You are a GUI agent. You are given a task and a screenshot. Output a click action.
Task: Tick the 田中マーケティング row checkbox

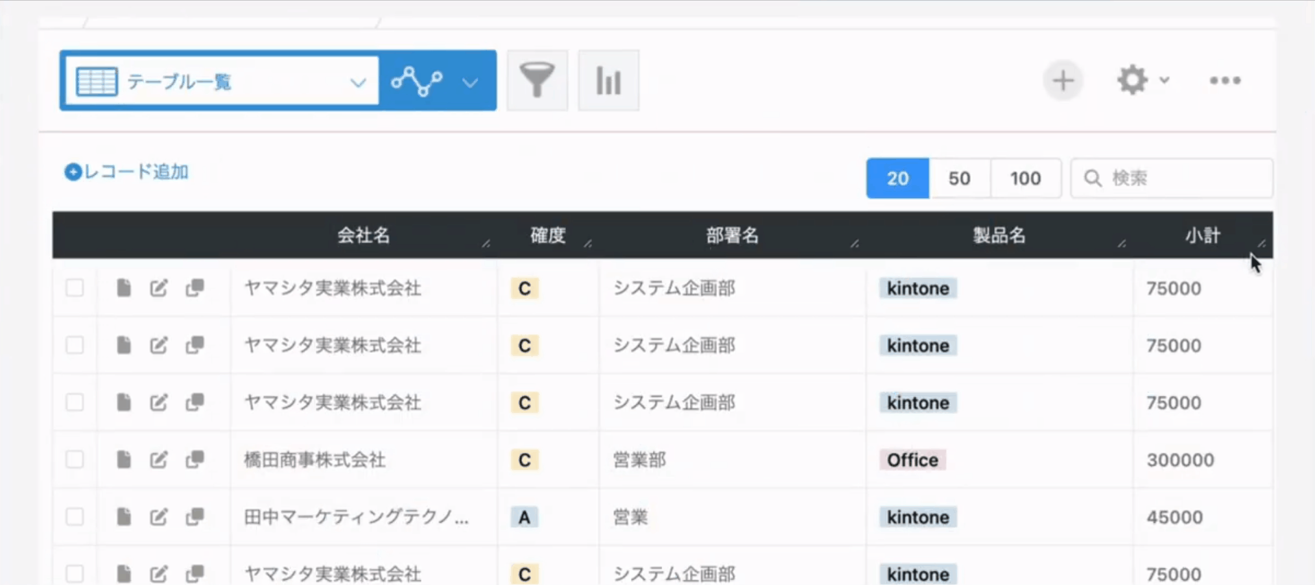[x=75, y=516]
